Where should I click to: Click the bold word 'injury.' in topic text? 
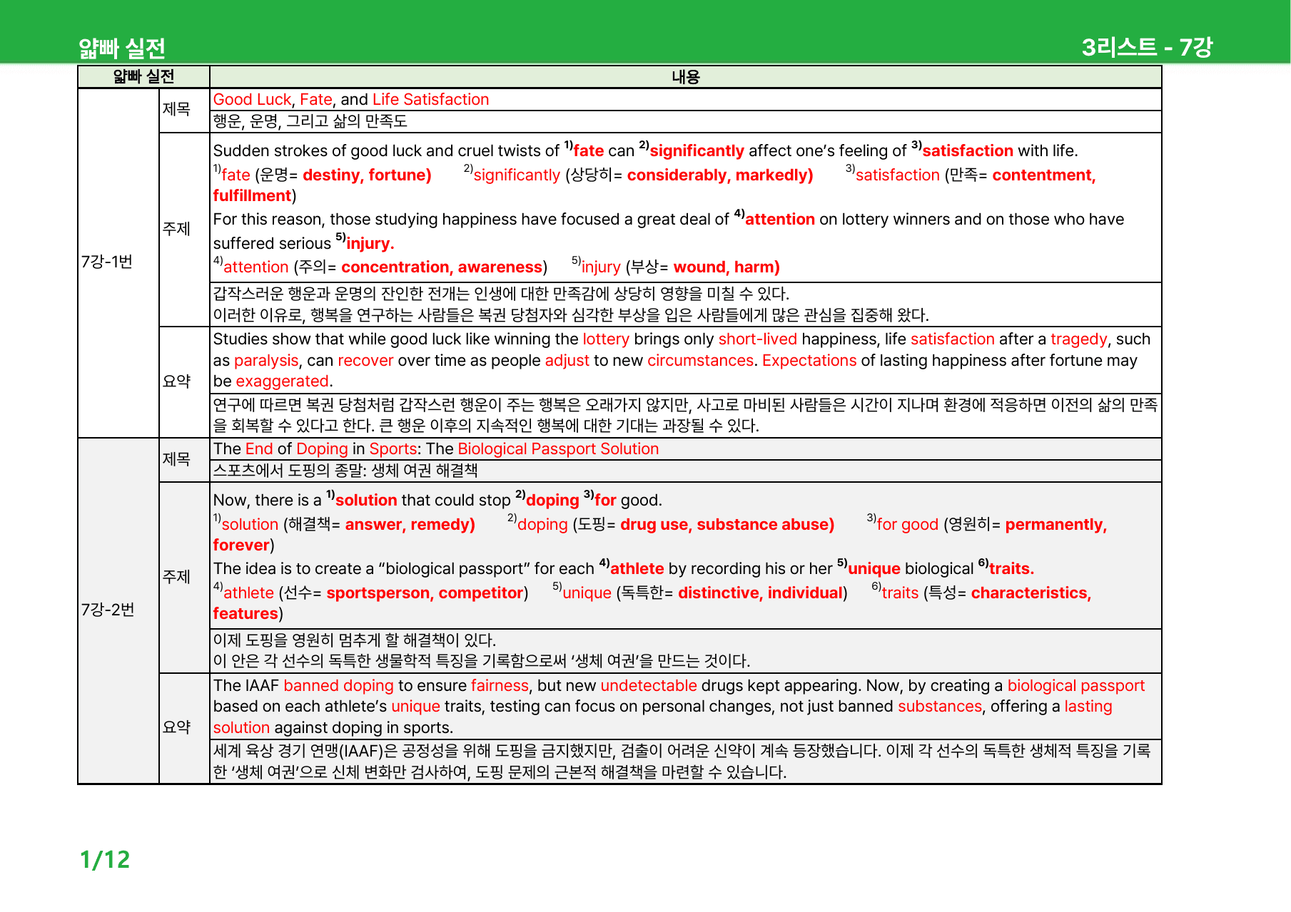tap(370, 243)
